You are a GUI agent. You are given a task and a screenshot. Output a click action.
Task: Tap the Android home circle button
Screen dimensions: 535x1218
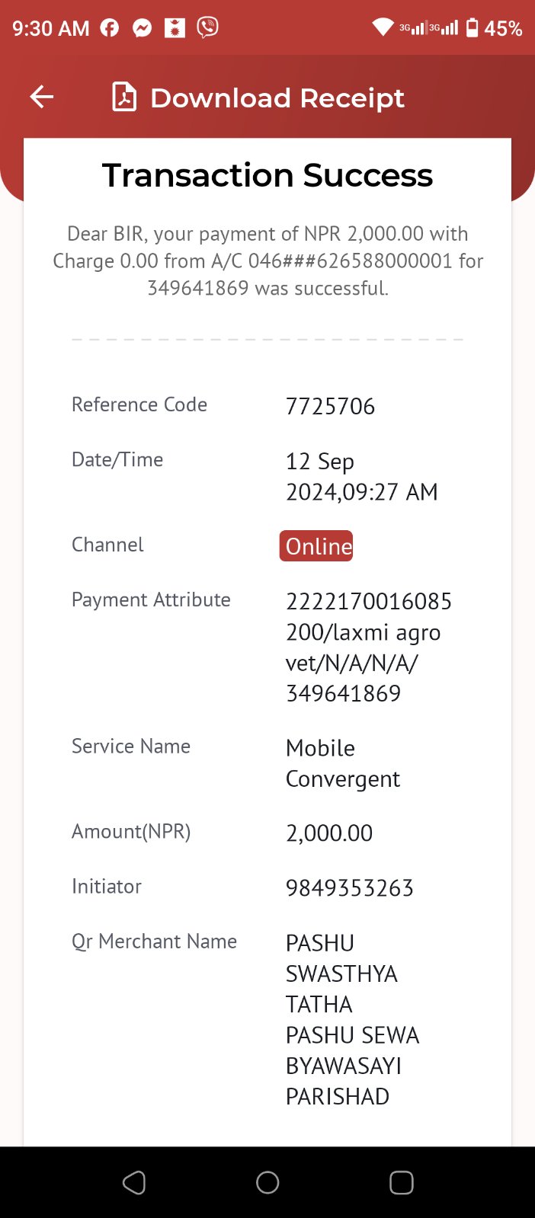tap(267, 1182)
